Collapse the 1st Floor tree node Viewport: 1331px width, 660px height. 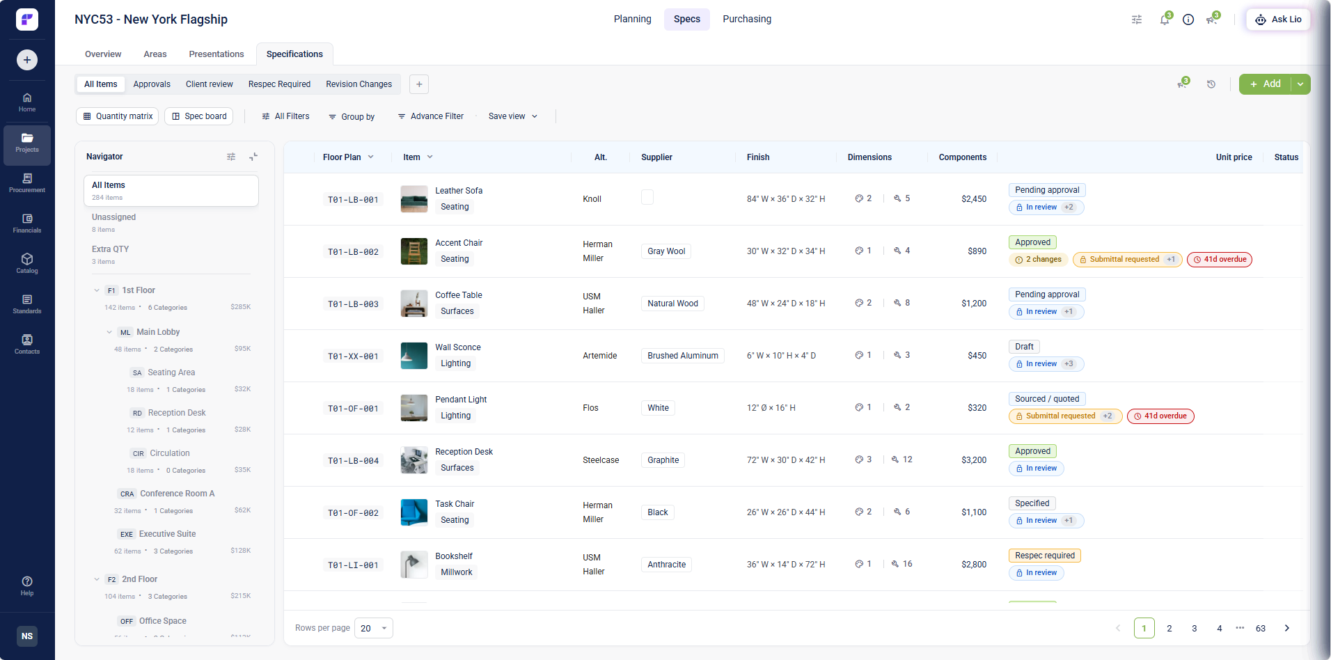click(97, 290)
